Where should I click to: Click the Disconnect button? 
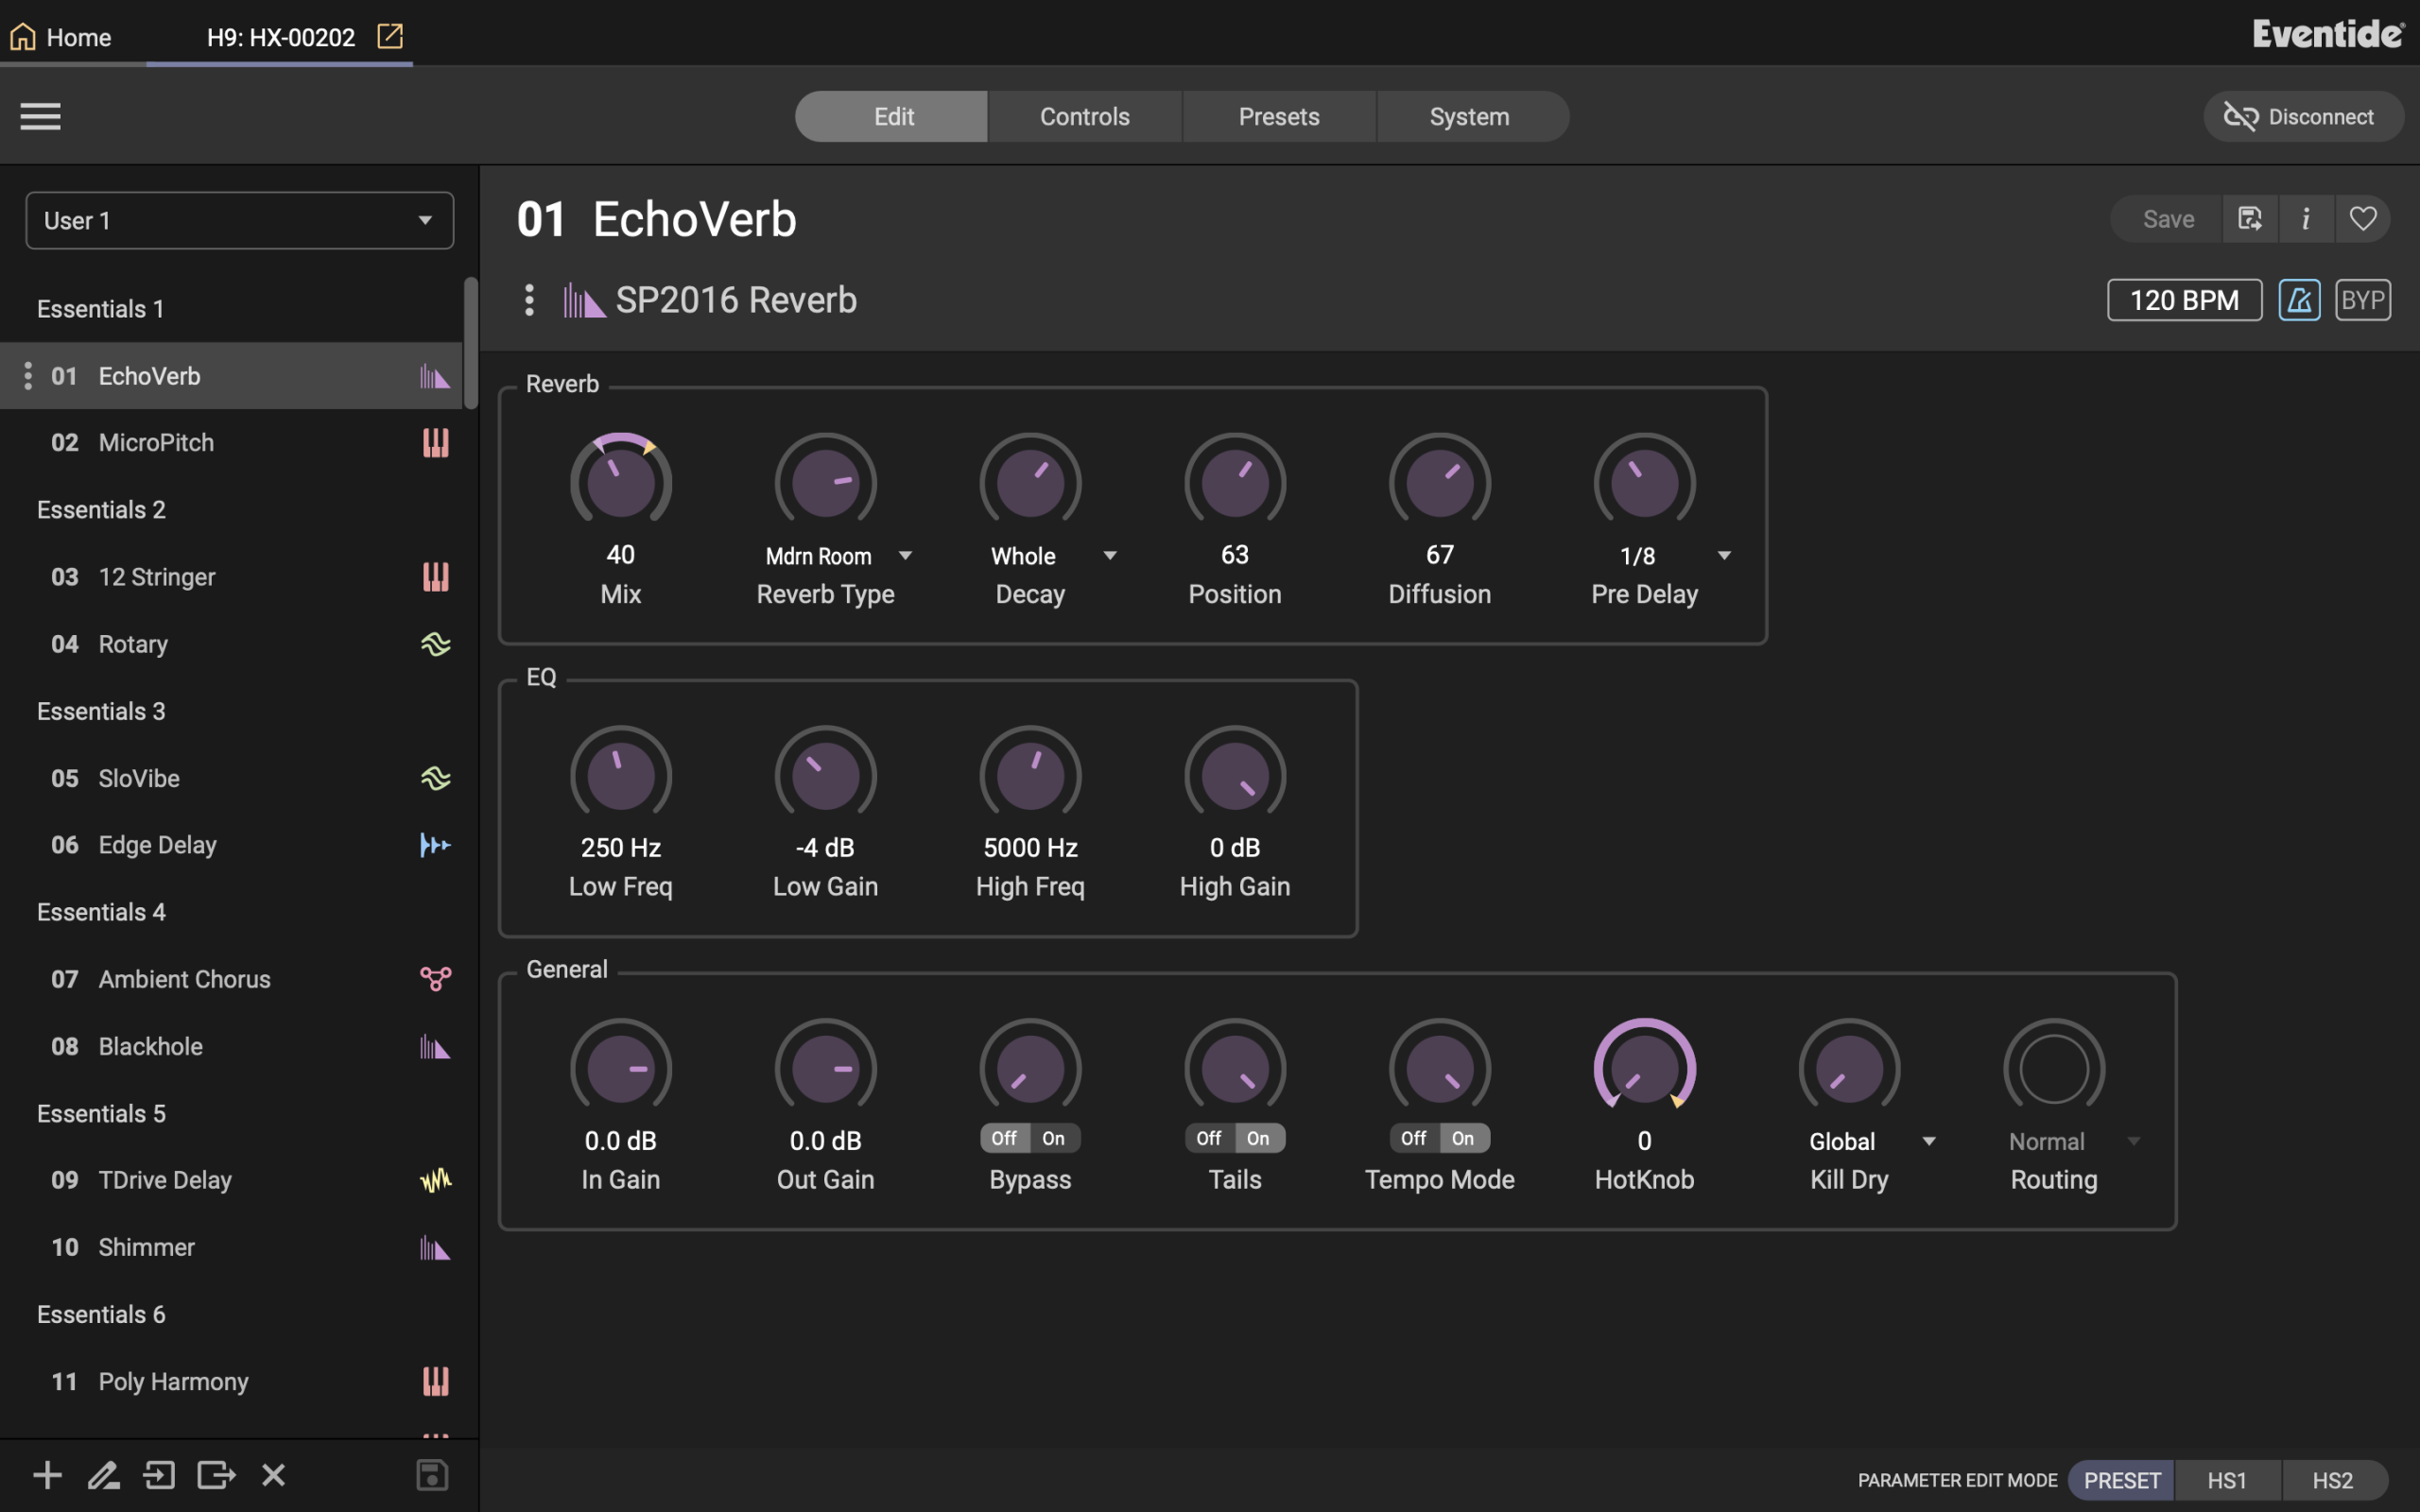click(x=2303, y=116)
